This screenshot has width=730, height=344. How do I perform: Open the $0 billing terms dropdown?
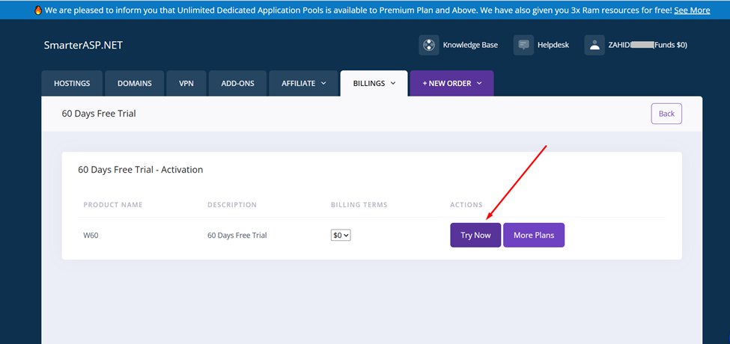341,235
